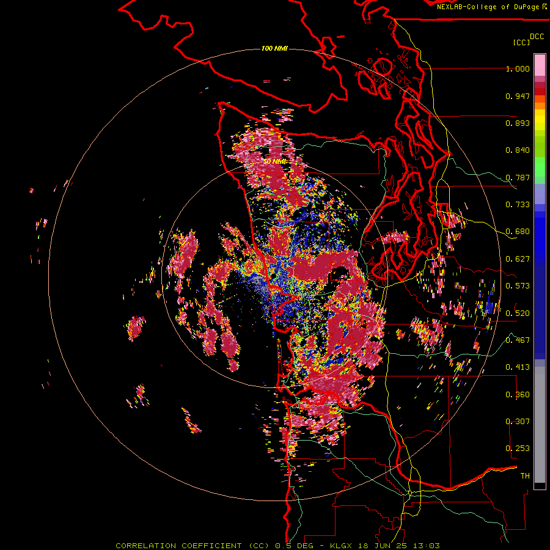This screenshot has height=550, width=550.
Task: Click the 0.307 legend value
Action: point(518,422)
